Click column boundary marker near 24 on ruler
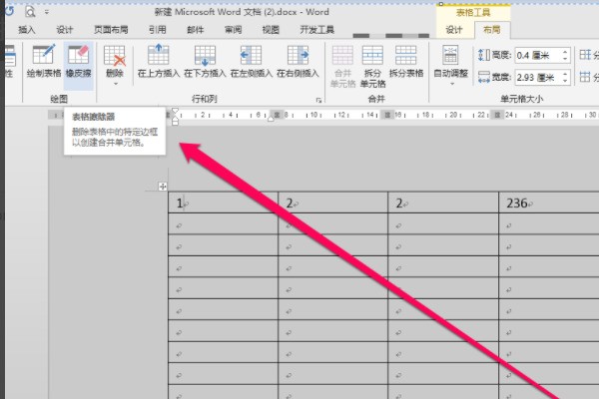This screenshot has height=399, width=599. 497,115
